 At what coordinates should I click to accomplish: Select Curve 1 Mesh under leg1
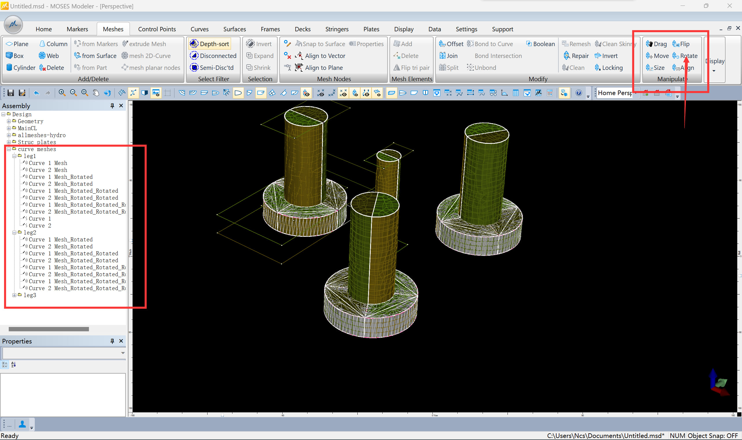point(48,163)
